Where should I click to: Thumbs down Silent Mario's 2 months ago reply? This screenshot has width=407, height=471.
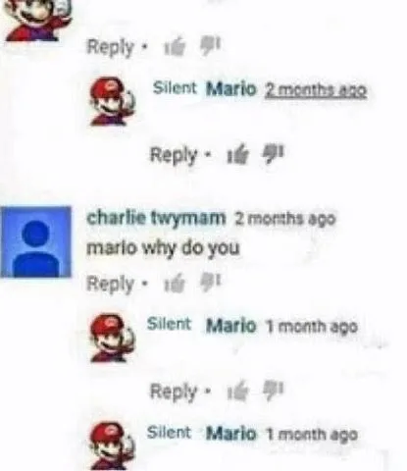point(274,153)
